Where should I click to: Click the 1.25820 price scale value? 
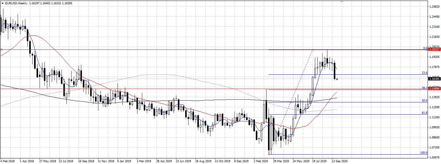[434, 6]
